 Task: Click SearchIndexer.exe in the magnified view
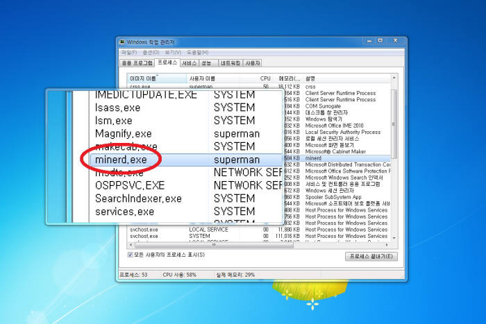pyautogui.click(x=139, y=198)
